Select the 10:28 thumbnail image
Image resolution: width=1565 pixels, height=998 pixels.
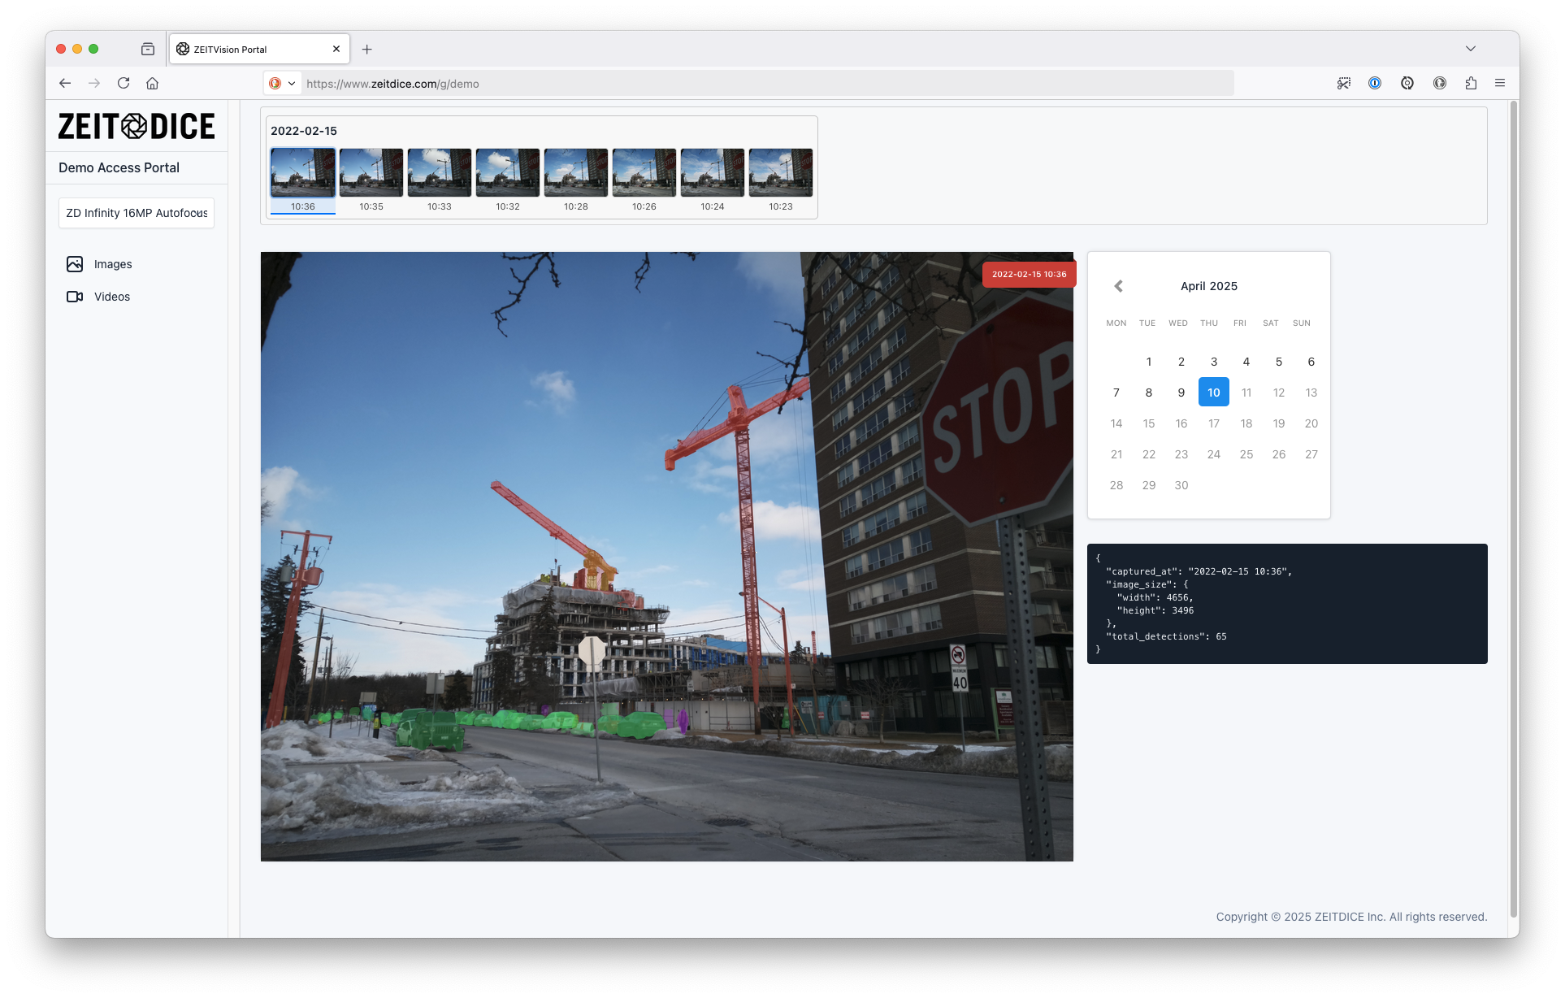click(x=575, y=173)
